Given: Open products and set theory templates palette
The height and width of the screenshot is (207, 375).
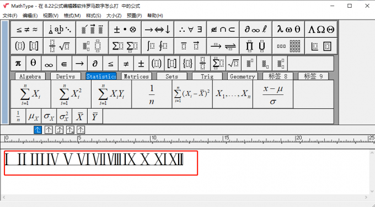Looking at the screenshot, I should click(256, 46).
